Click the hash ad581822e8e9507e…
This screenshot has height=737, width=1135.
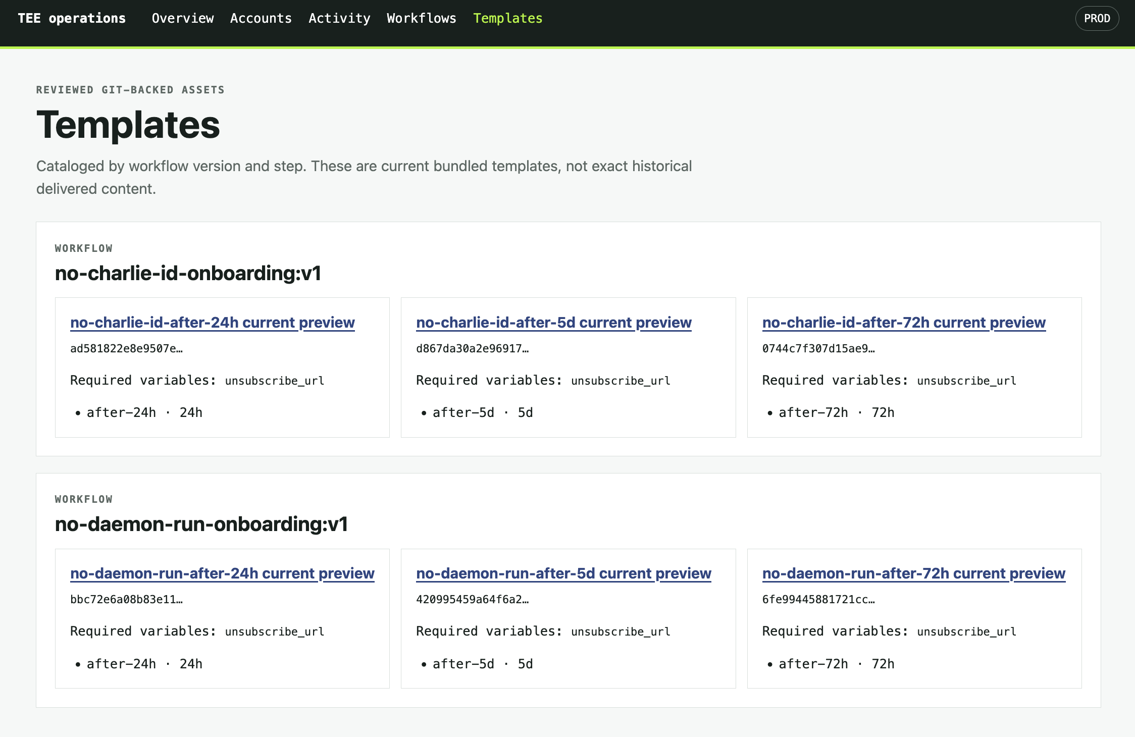click(x=126, y=348)
